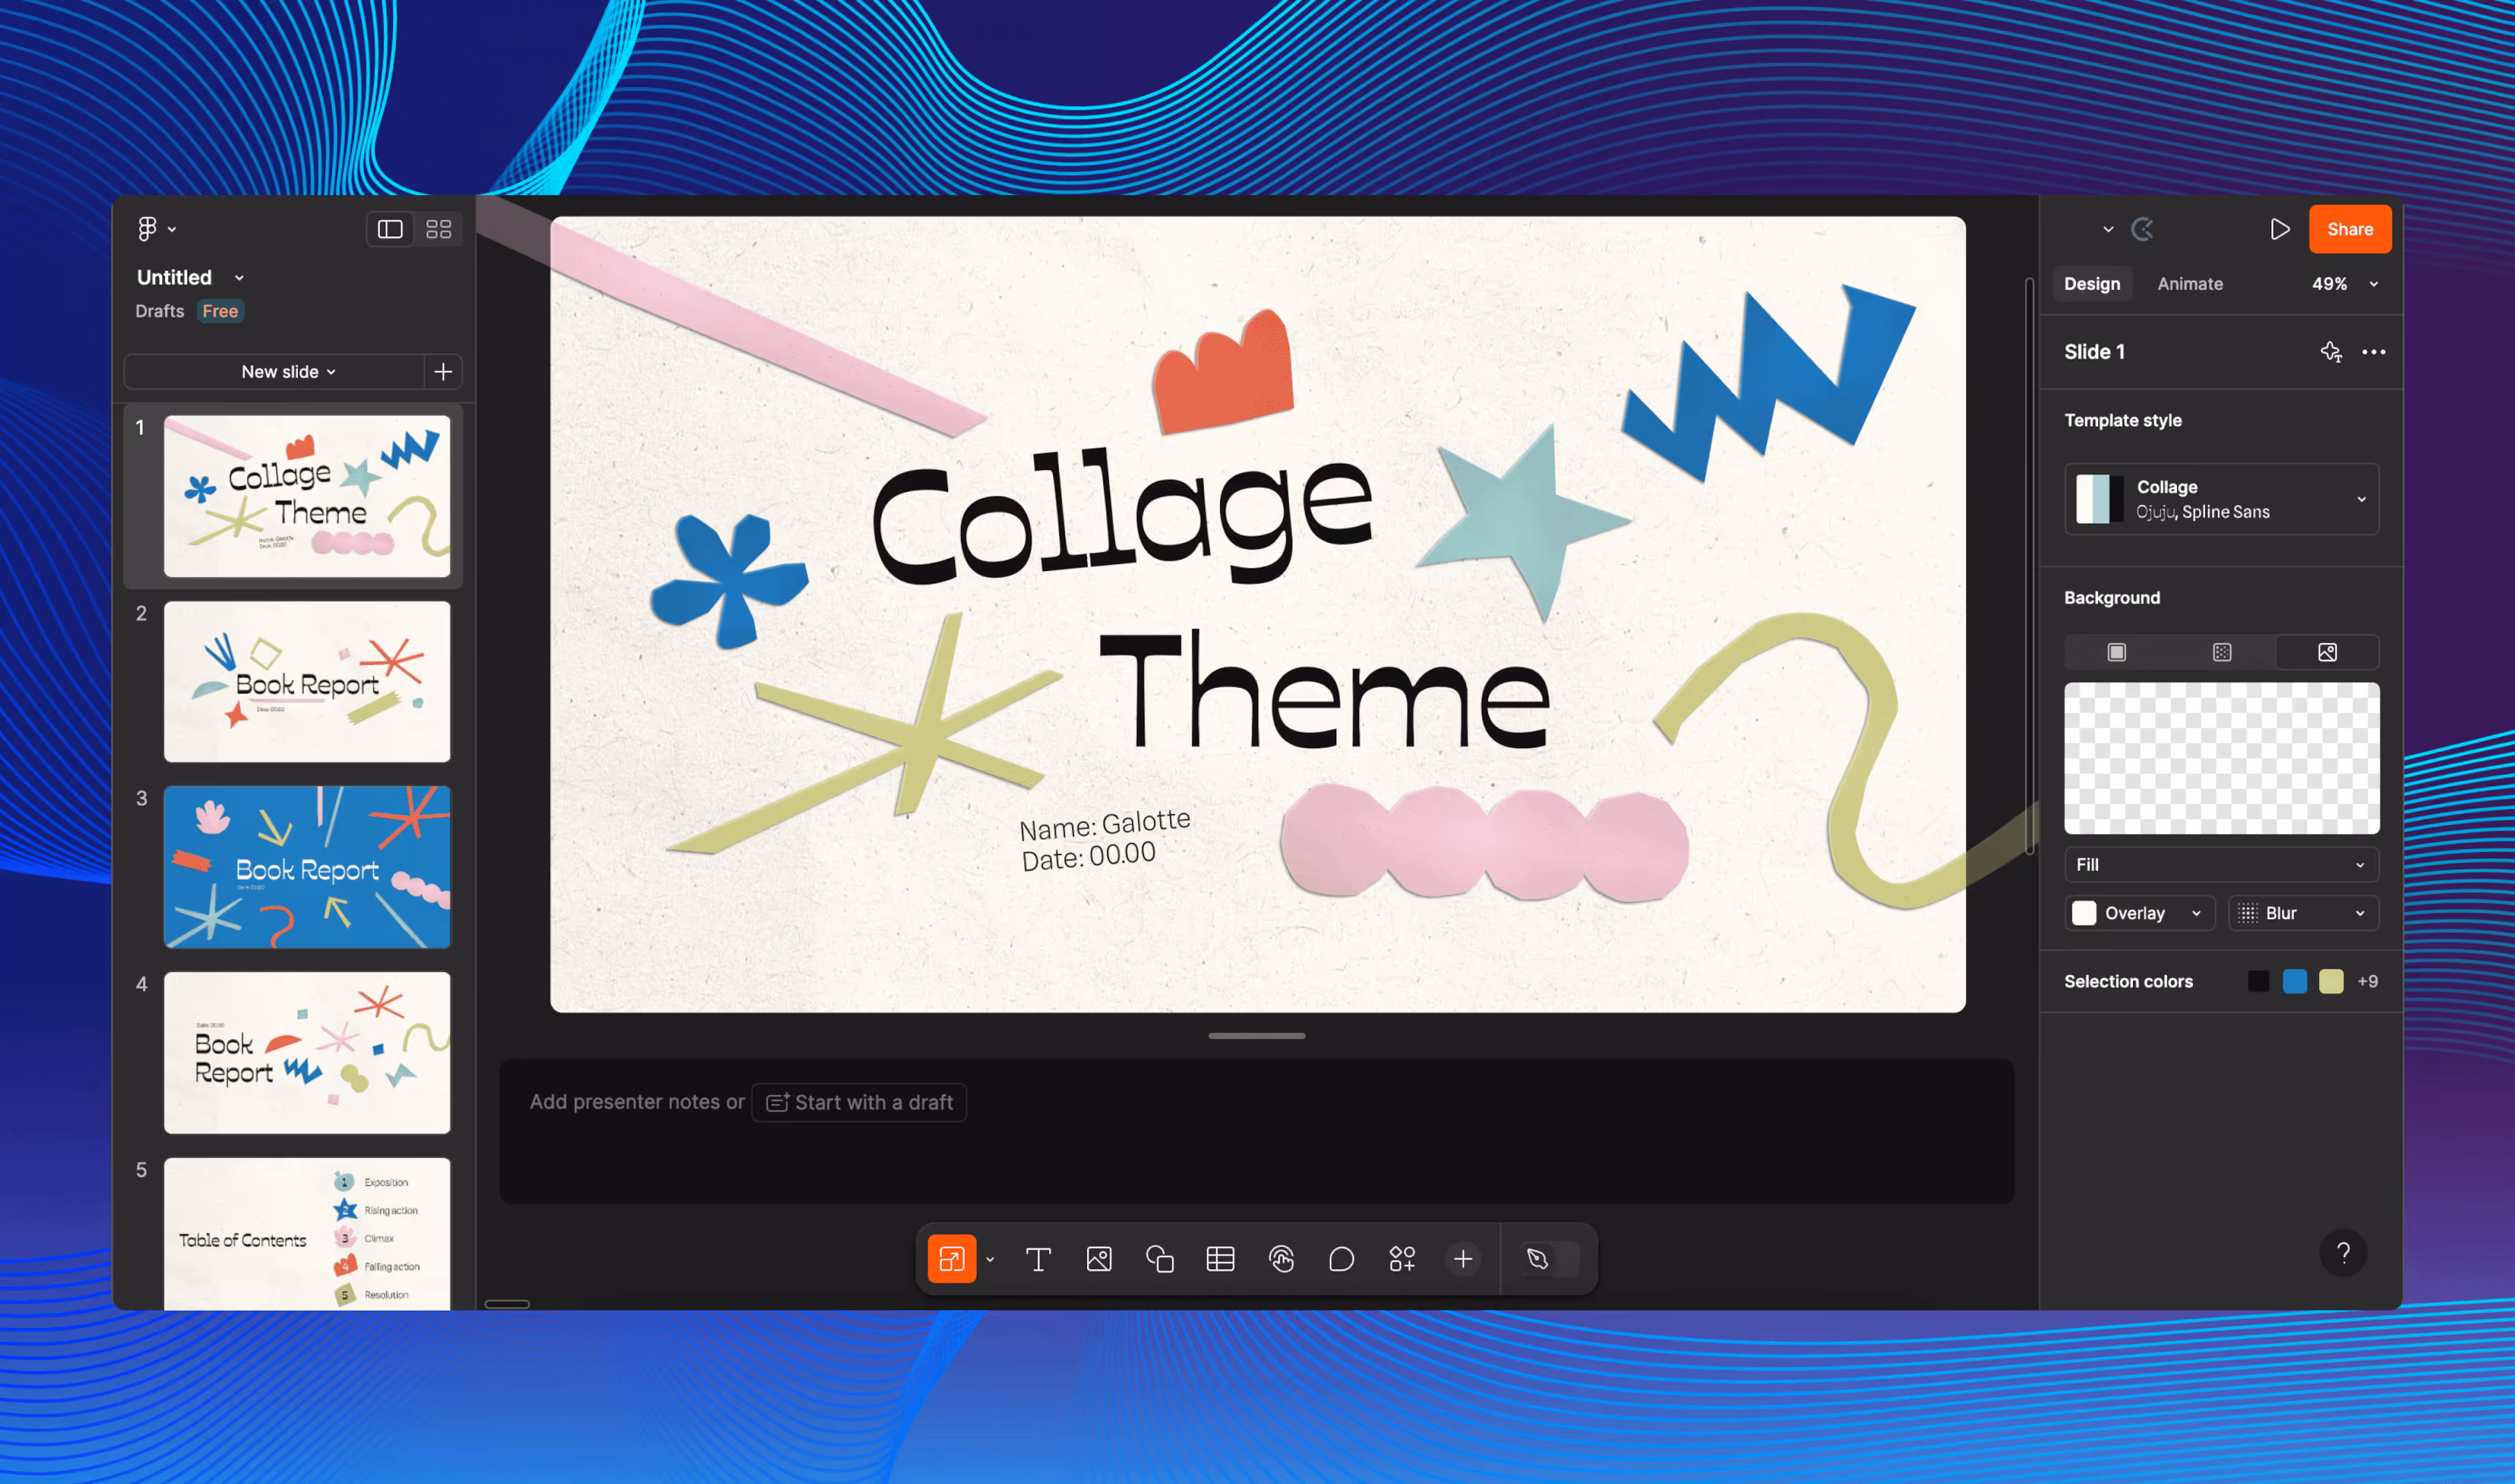Select the blue Book Report slide 3 thumbnail
This screenshot has height=1484, width=2515.
[307, 867]
